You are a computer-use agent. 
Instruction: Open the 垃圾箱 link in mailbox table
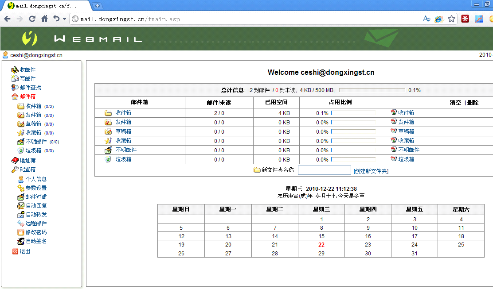tap(123, 159)
